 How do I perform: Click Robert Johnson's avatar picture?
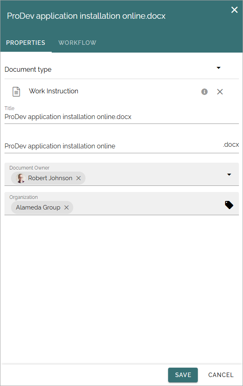[21, 178]
